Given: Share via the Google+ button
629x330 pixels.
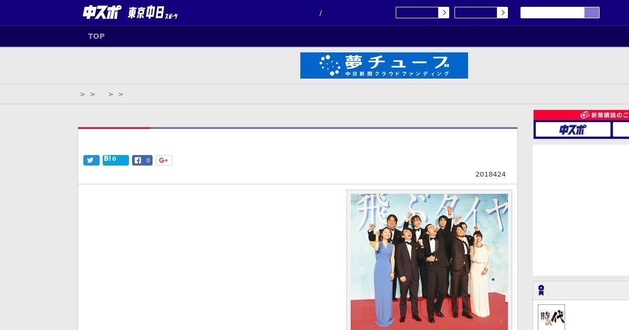Looking at the screenshot, I should click(164, 160).
